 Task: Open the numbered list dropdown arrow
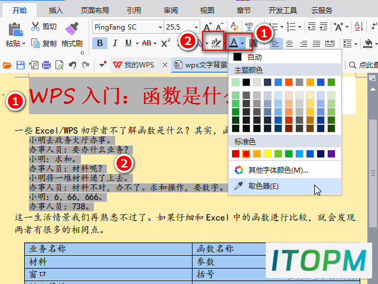click(x=299, y=27)
